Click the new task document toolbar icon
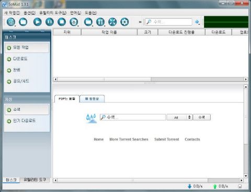Image resolution: width=251 pixels, height=192 pixels. point(11,22)
